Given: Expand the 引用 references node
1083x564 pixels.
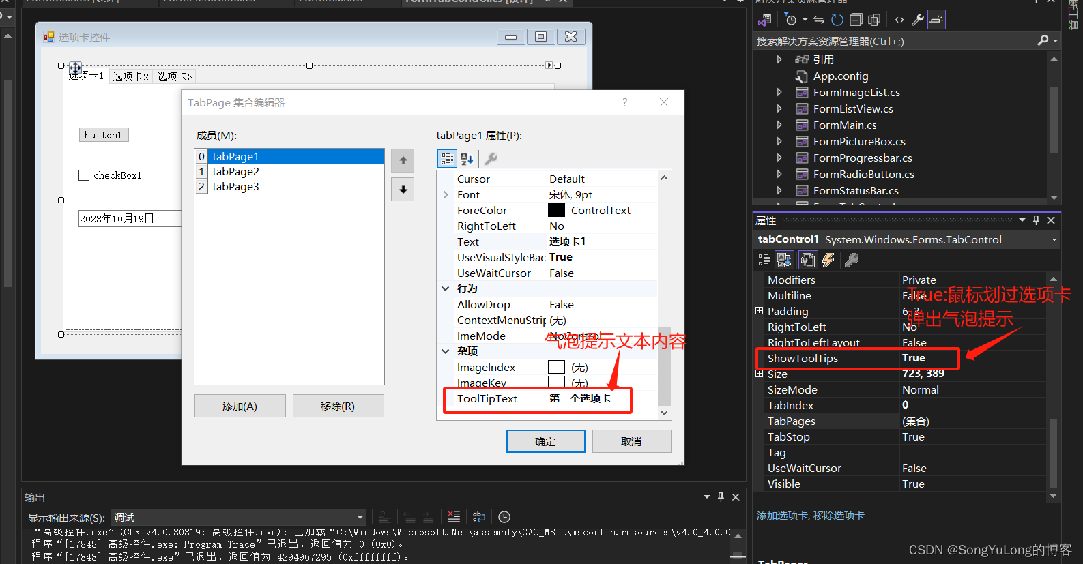Looking at the screenshot, I should pos(779,59).
